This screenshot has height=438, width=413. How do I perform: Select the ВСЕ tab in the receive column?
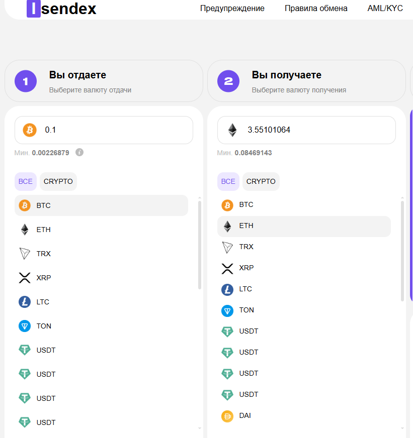228,181
